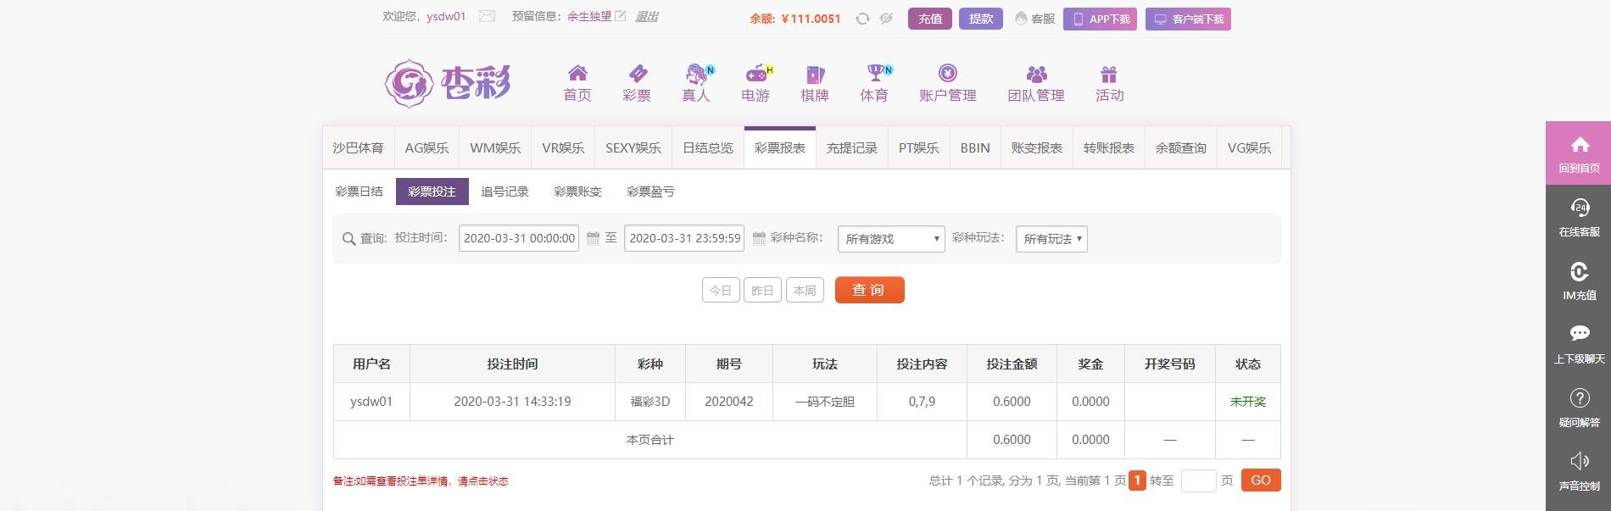Switch to 充提记录 tab

852,147
